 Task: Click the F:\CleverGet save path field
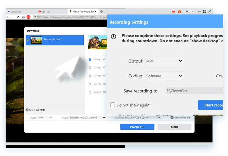tap(194, 91)
